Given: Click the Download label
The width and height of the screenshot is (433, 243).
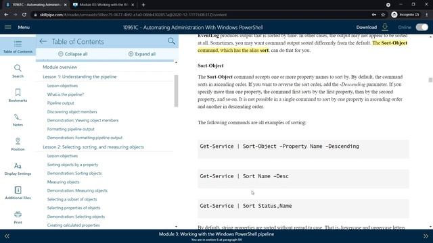Looking at the screenshot, I should [x=367, y=27].
